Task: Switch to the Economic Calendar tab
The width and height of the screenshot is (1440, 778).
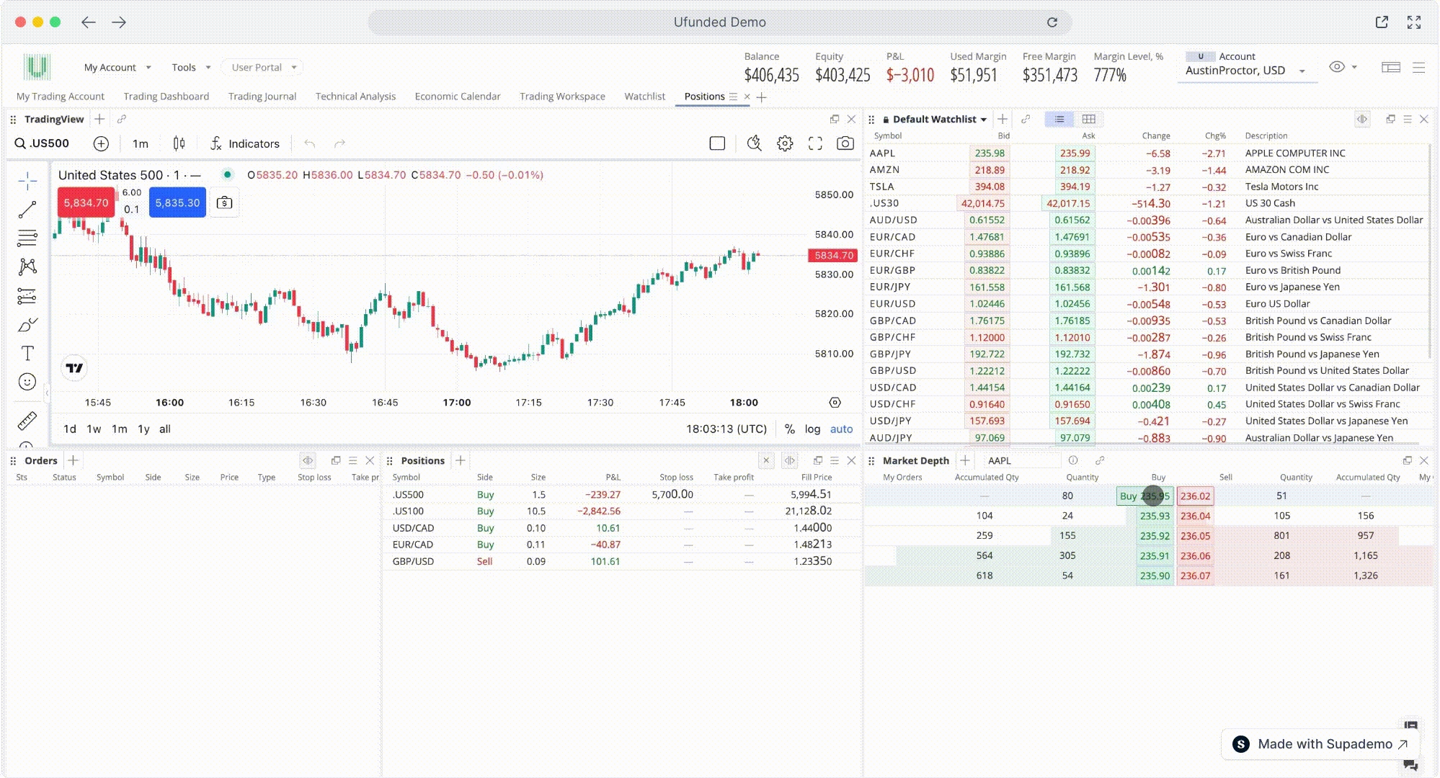Action: pos(457,96)
